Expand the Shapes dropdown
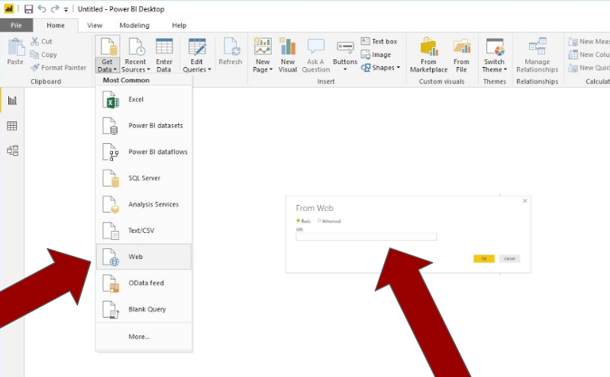Screen dimensions: 610x377 point(380,68)
